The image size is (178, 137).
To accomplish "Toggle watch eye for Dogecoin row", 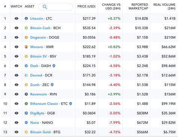I will [17, 37].
